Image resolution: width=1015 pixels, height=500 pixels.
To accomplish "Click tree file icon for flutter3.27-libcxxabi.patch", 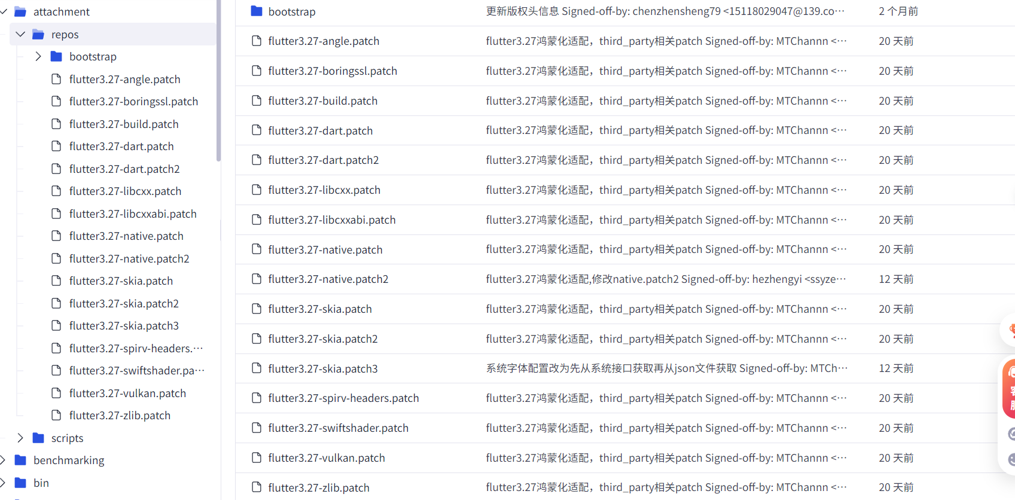I will tap(56, 214).
